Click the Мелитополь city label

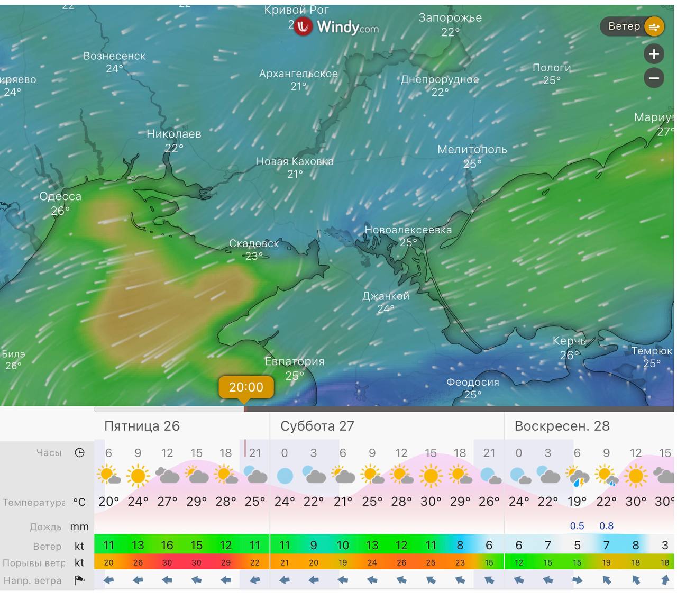coord(472,150)
